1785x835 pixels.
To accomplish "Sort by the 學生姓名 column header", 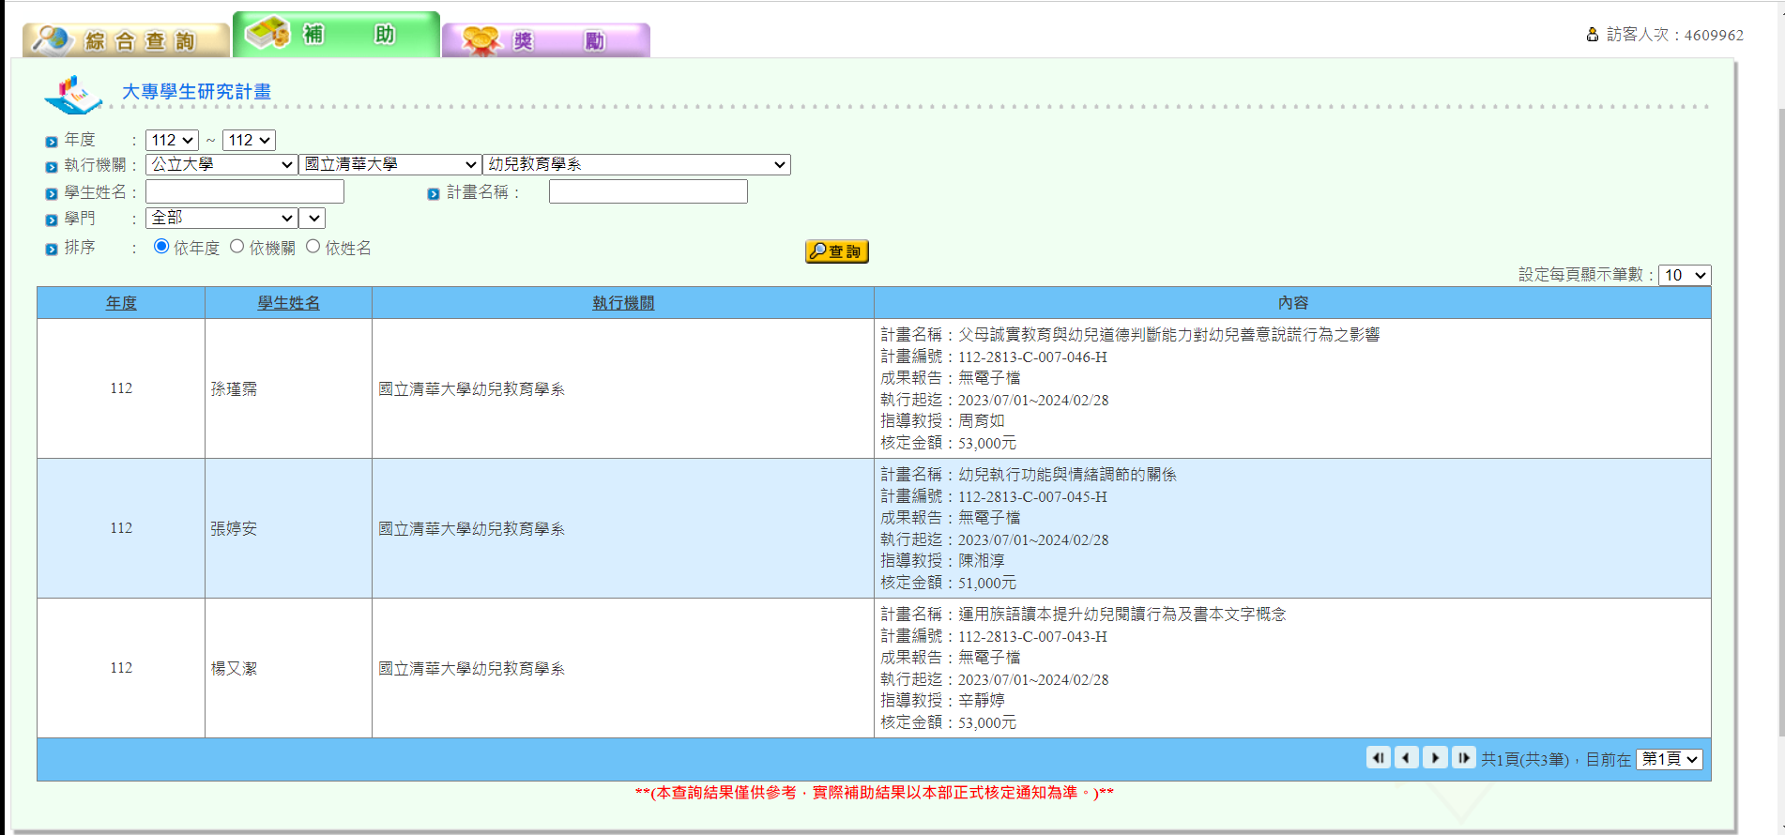I will (288, 303).
